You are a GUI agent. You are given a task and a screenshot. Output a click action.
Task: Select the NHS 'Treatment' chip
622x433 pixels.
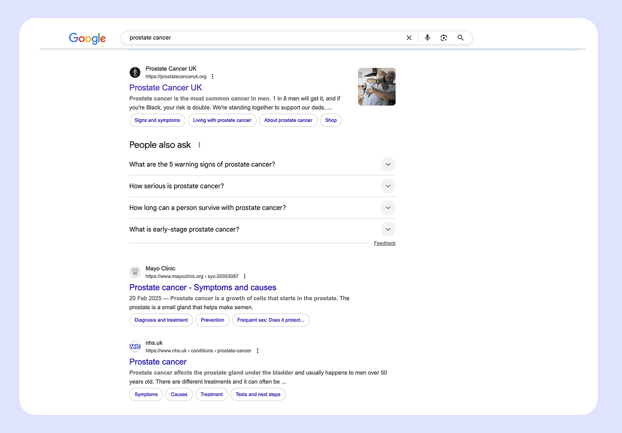211,395
